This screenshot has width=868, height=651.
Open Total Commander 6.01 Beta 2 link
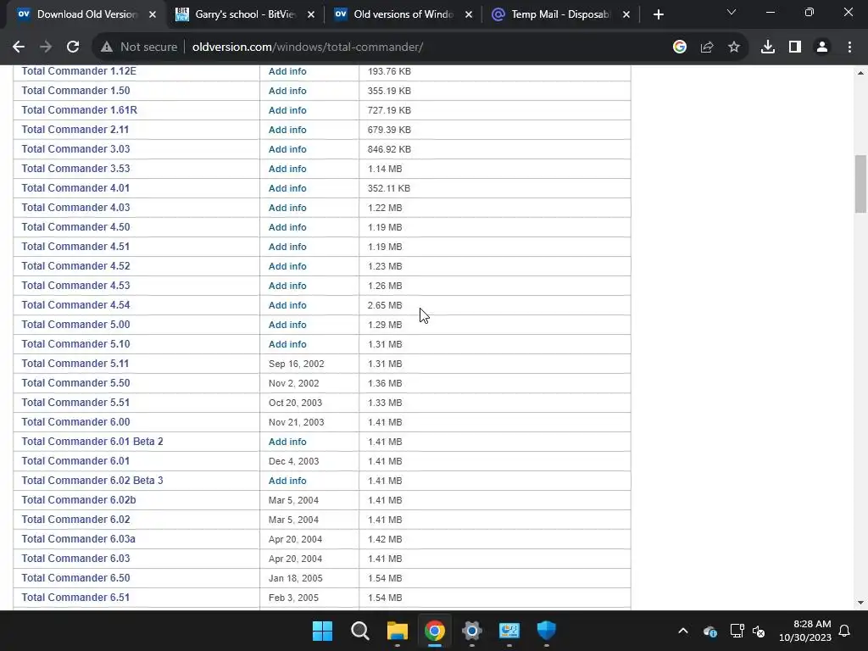point(92,442)
